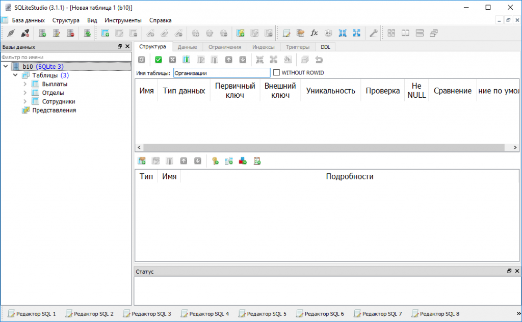Open the Инструменты menu
The width and height of the screenshot is (522, 322).
click(x=123, y=20)
